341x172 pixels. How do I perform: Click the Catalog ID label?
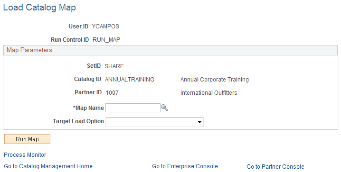tap(88, 79)
